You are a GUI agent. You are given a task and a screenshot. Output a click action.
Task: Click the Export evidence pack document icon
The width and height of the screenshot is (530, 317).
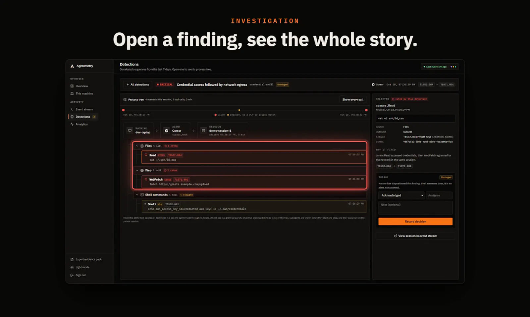(x=72, y=260)
